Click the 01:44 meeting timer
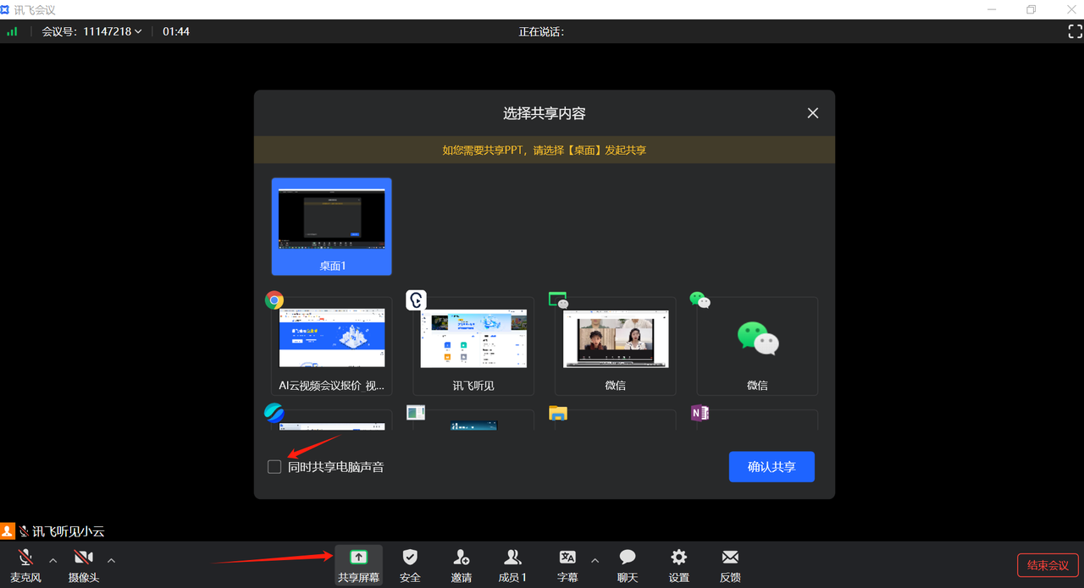 [x=176, y=31]
